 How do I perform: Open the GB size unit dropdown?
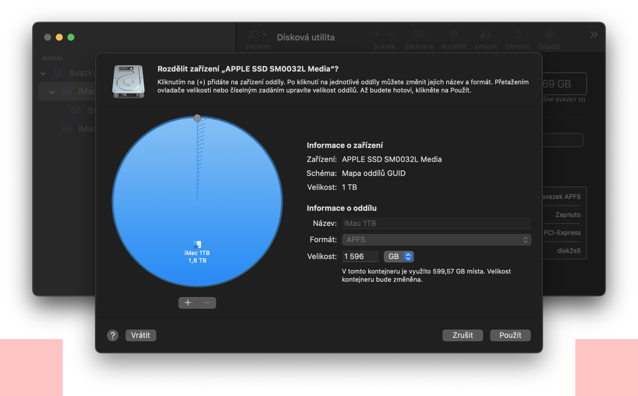[399, 257]
